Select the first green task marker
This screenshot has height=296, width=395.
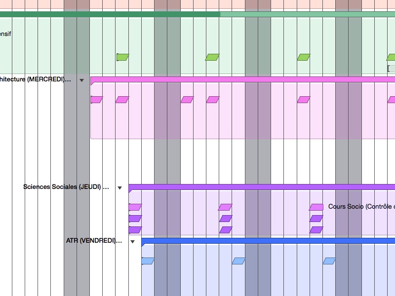tap(122, 57)
